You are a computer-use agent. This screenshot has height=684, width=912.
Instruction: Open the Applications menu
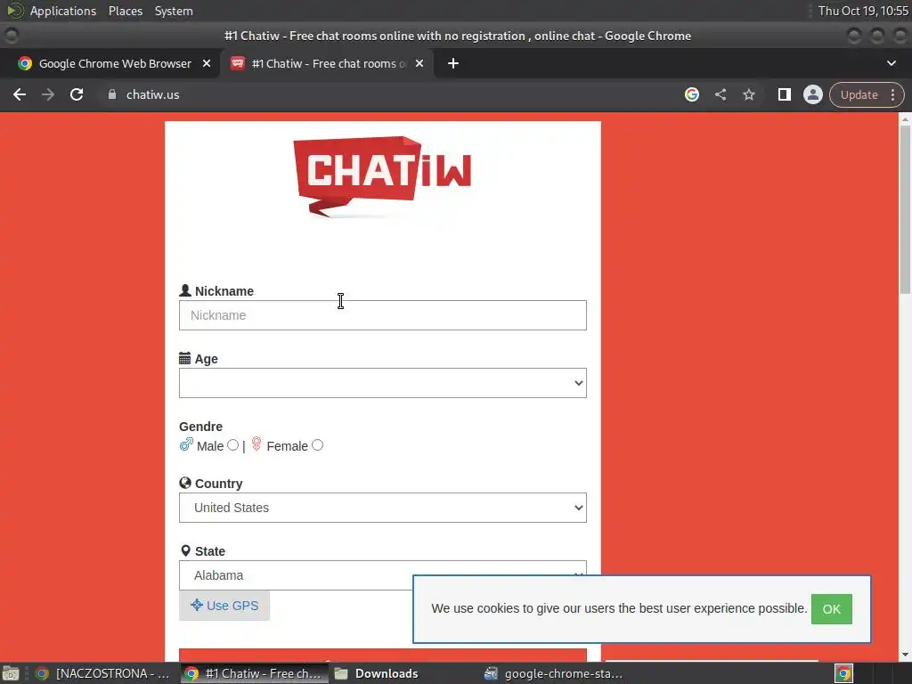point(63,11)
